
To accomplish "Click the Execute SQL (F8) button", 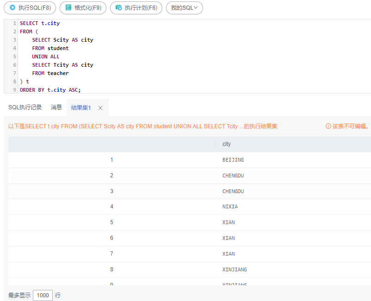I will tap(30, 8).
